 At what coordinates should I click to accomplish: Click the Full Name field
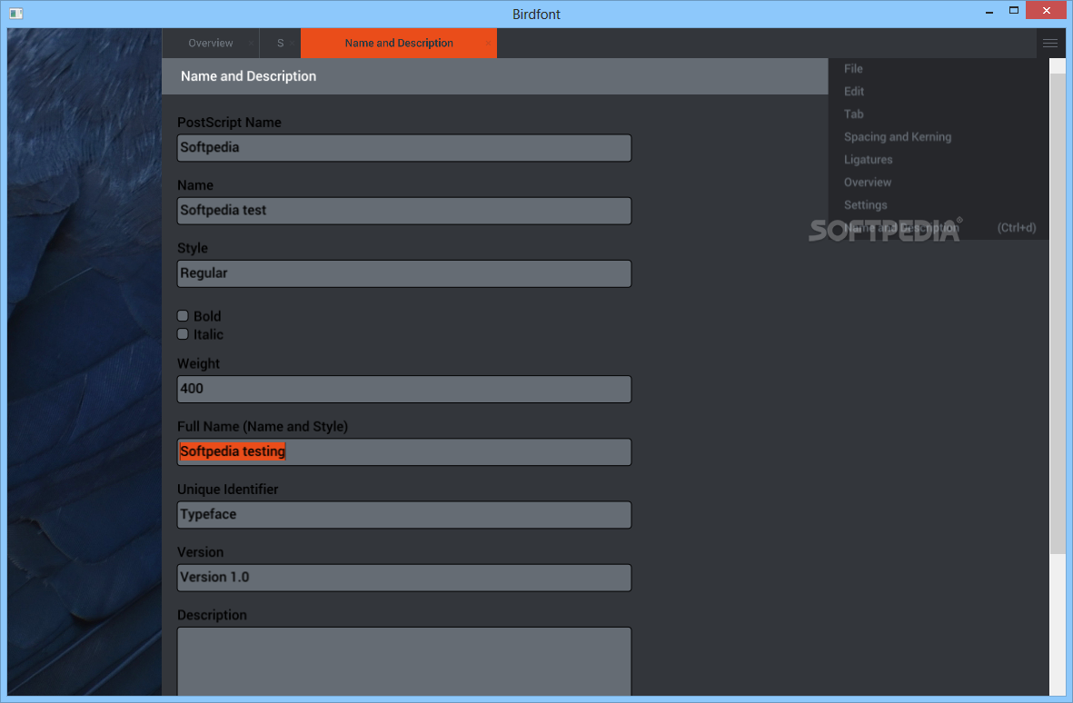[x=403, y=452]
